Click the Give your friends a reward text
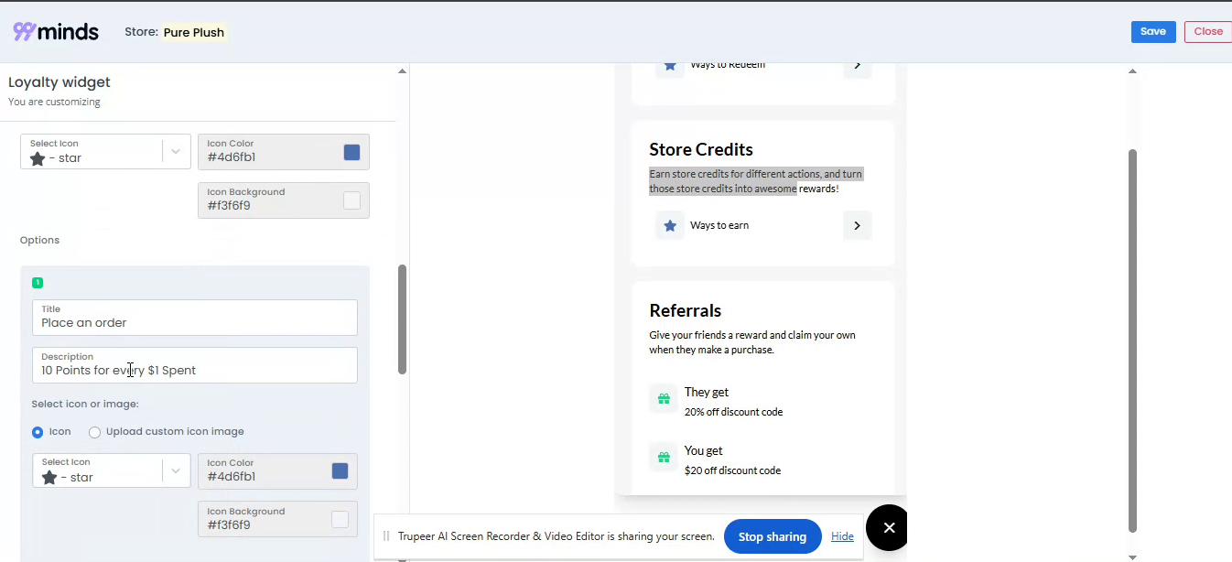 [752, 342]
